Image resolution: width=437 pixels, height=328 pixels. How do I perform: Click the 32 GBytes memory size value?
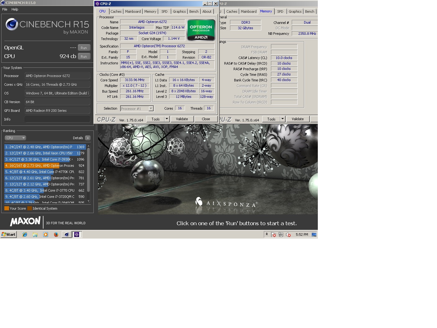point(246,28)
